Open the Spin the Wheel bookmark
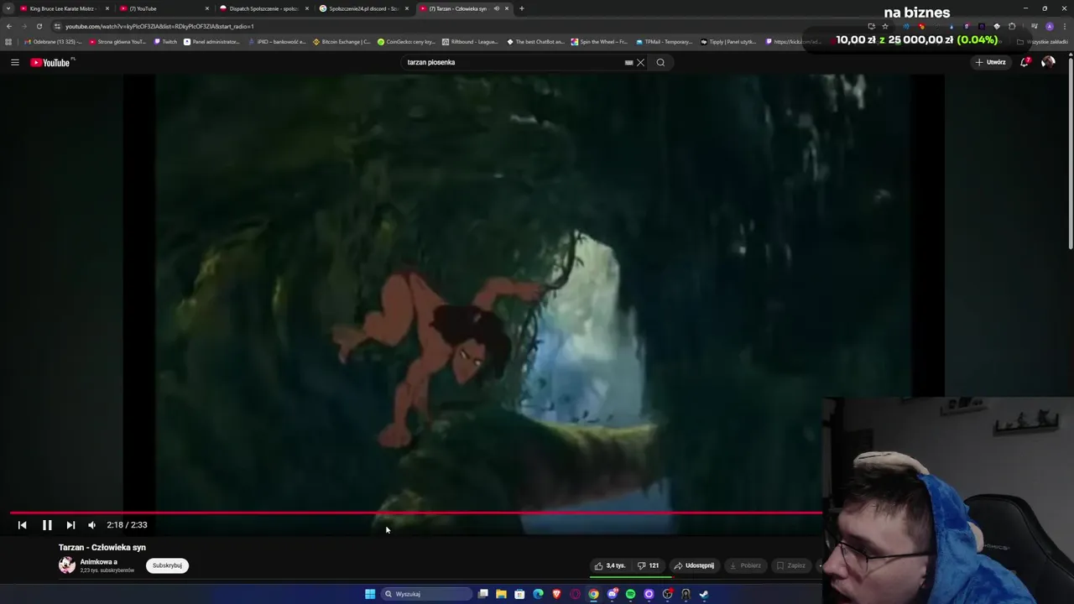 [599, 41]
